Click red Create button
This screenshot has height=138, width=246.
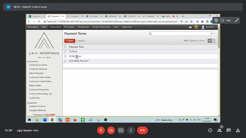[70, 41]
